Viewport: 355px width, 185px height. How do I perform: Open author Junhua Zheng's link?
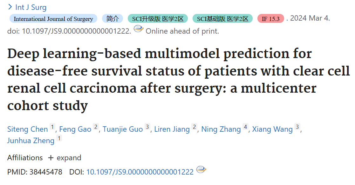[31, 141]
